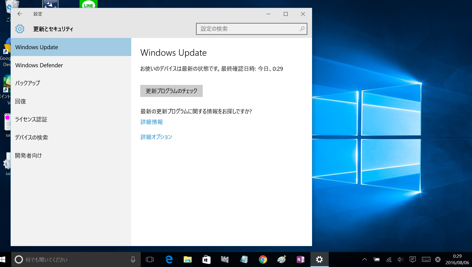The image size is (472, 267).
Task: Open Task View from the taskbar
Action: 150,259
